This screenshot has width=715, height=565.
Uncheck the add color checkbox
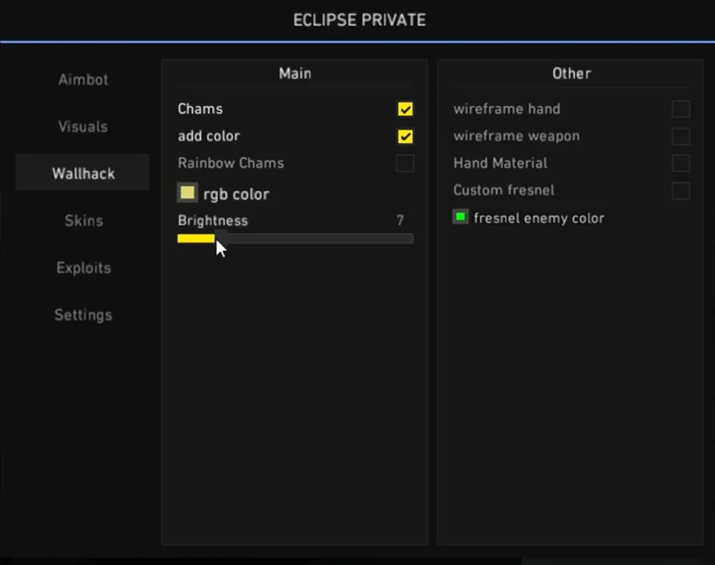tap(405, 137)
